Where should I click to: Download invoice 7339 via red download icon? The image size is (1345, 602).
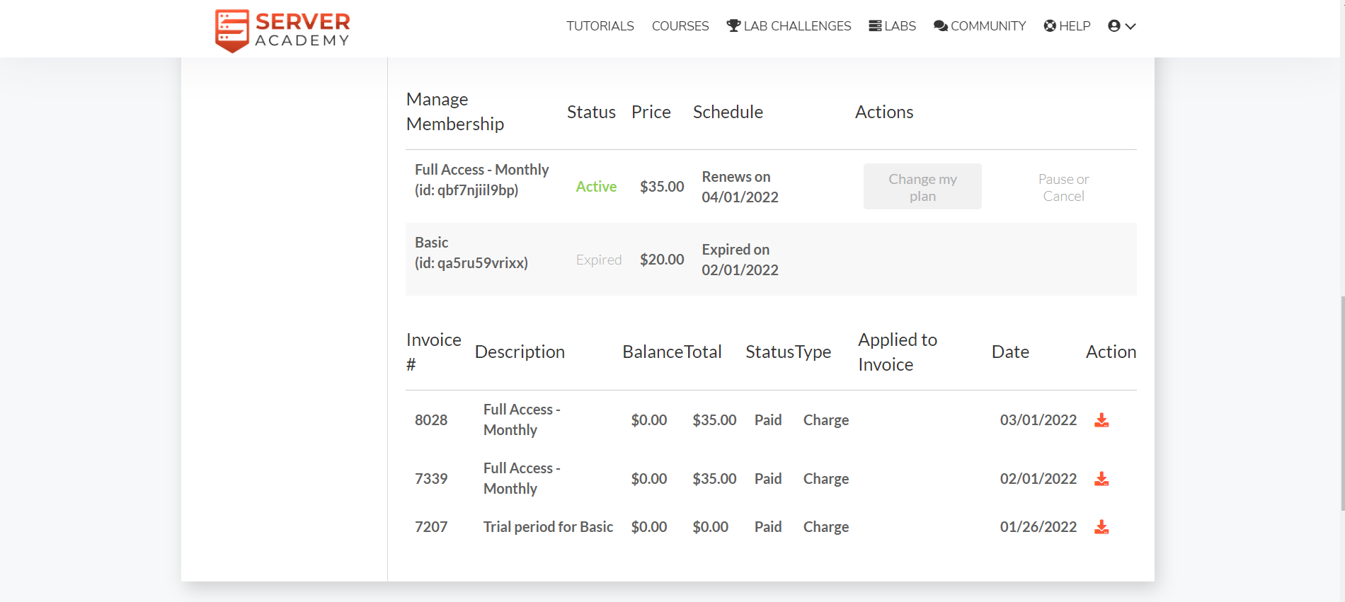coord(1101,479)
